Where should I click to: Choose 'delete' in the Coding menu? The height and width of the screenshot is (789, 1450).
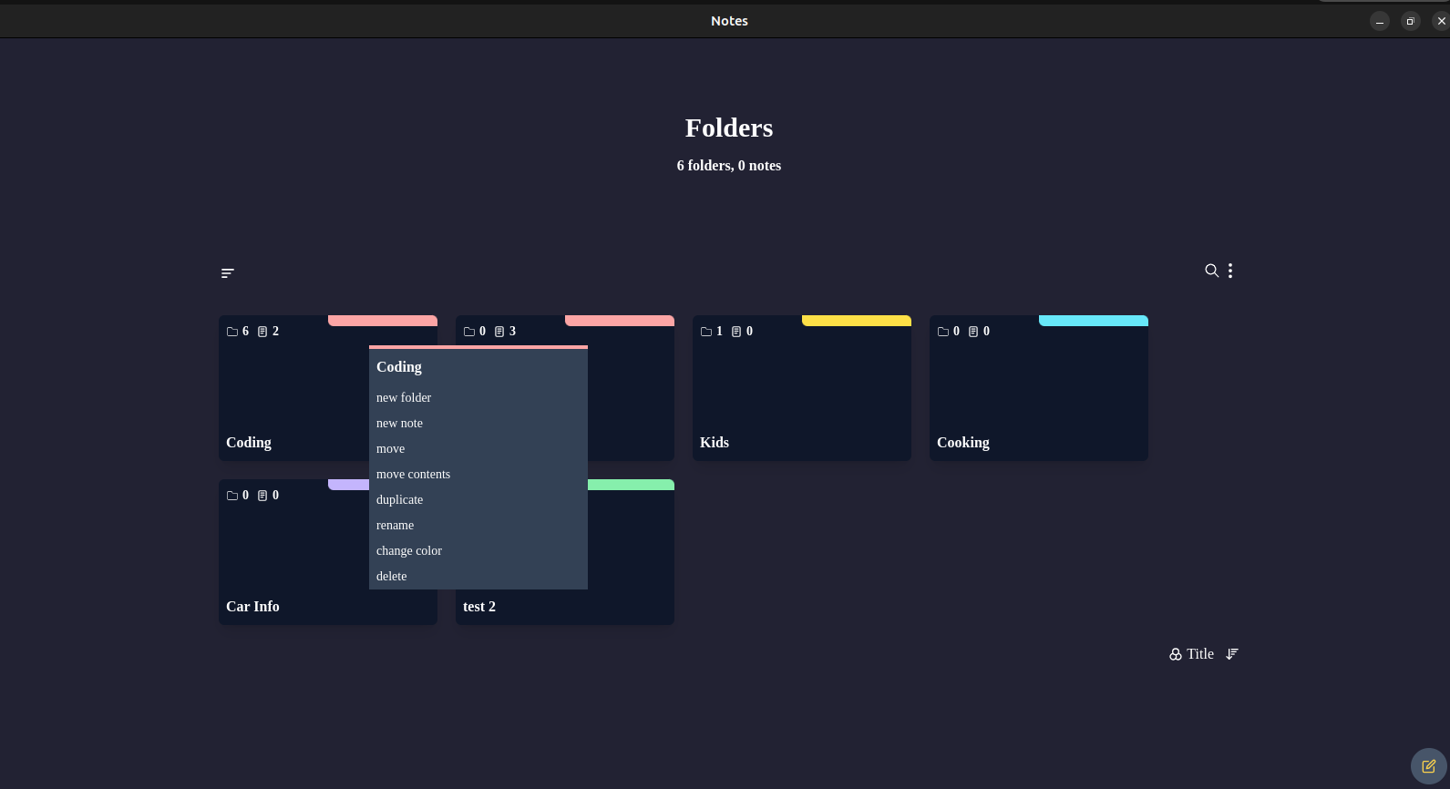pyautogui.click(x=478, y=576)
